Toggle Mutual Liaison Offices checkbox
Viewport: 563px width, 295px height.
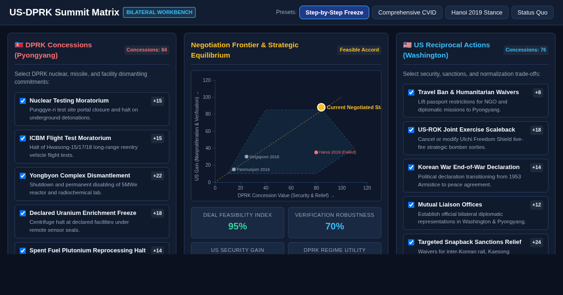(411, 205)
